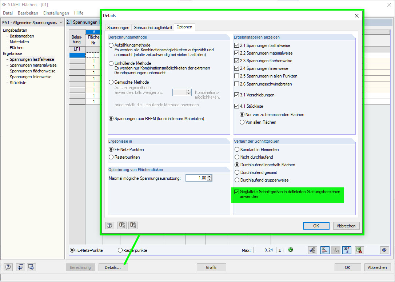Open the FA1 Allgemeine Spannungsanalyse dropdown

[x=61, y=22]
